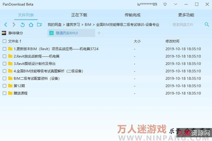Click folder icon of 赠送课程
This screenshot has height=141, width=212.
tap(10, 93)
